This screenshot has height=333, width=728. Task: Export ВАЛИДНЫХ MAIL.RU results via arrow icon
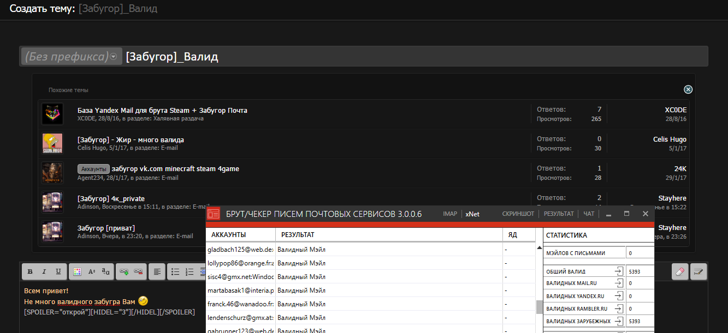click(618, 283)
